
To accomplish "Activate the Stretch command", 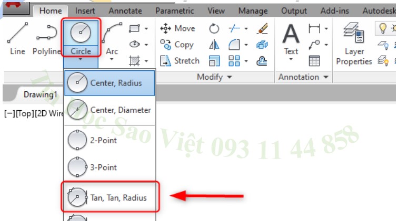I will pos(180,61).
